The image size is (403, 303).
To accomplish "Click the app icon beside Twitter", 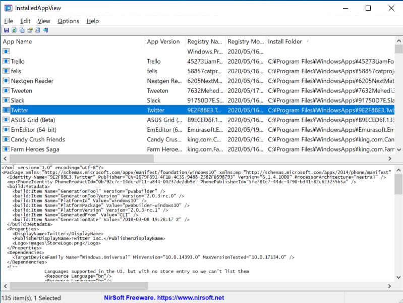I will coord(6,110).
